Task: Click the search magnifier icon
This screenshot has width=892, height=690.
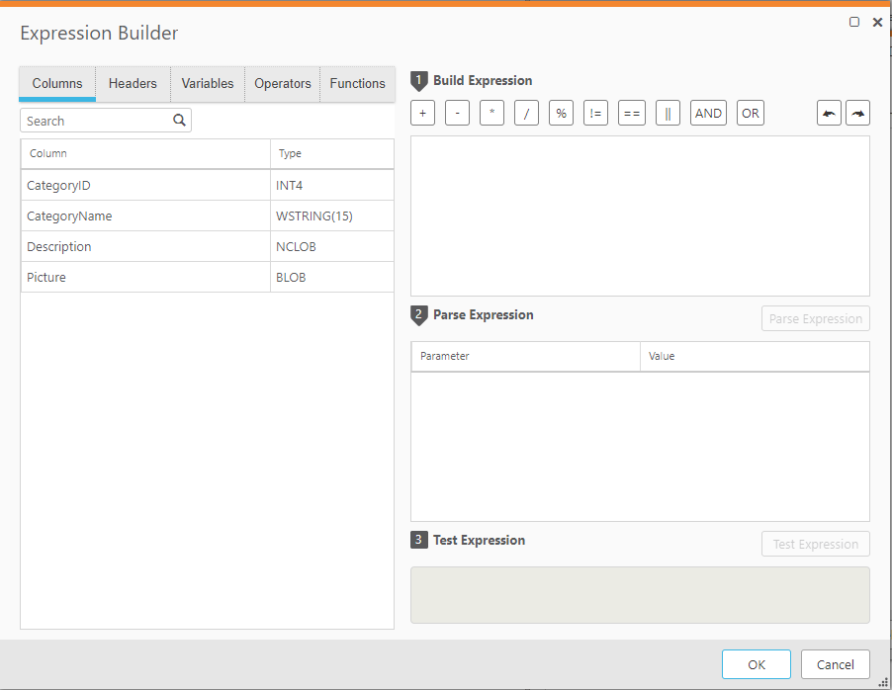Action: tap(179, 119)
